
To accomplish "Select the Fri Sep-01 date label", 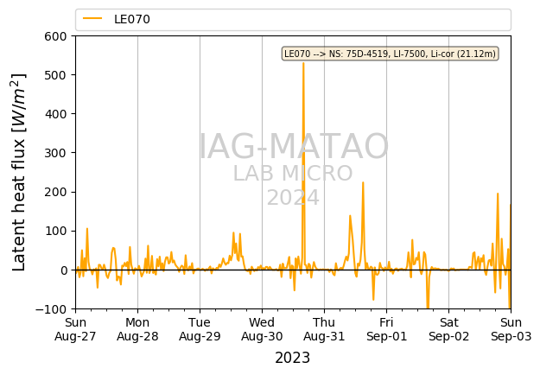I will point(386,329).
